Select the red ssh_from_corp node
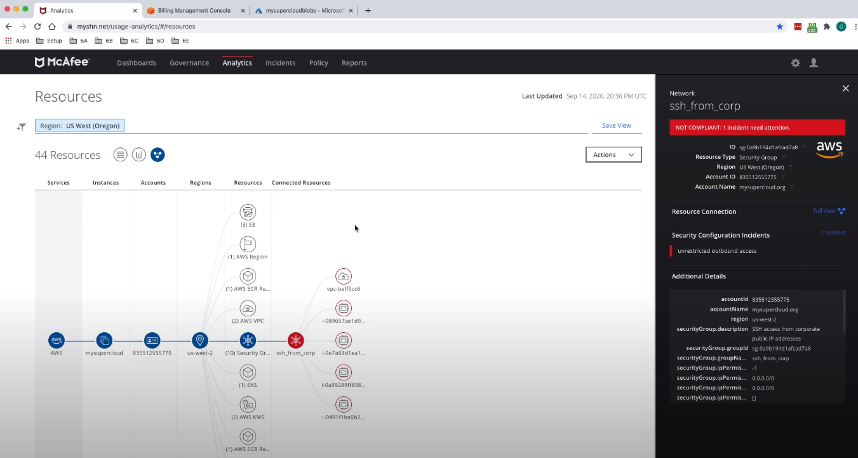858x458 pixels. click(295, 340)
